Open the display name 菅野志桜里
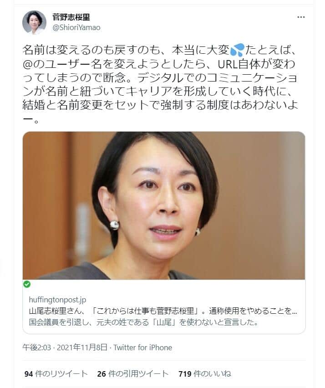The image size is (325, 388). tap(71, 17)
